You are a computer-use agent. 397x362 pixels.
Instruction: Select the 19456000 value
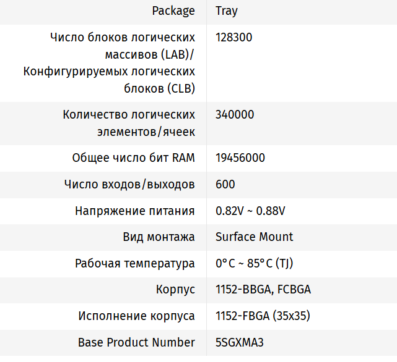(x=240, y=158)
